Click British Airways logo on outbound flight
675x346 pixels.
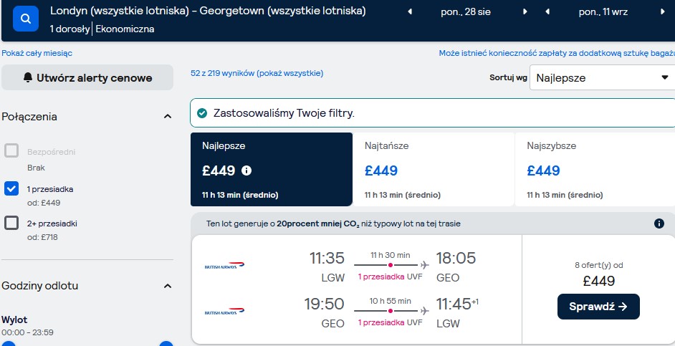(x=224, y=266)
